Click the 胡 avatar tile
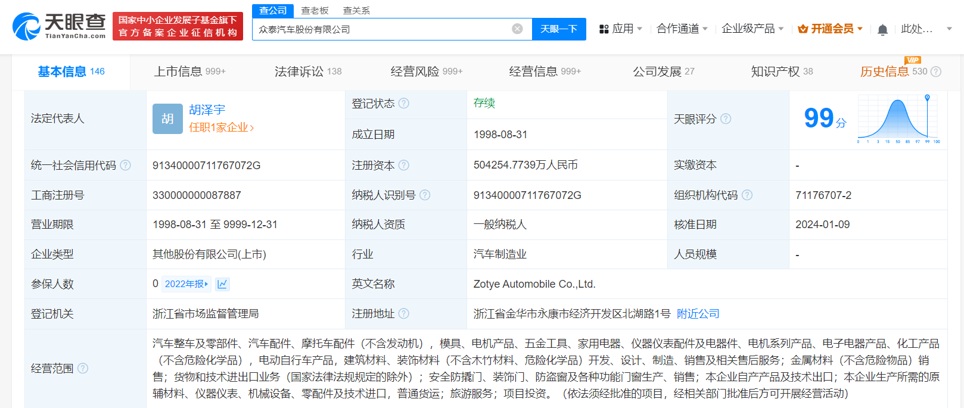Screen dimensions: 964x408 (x=167, y=119)
